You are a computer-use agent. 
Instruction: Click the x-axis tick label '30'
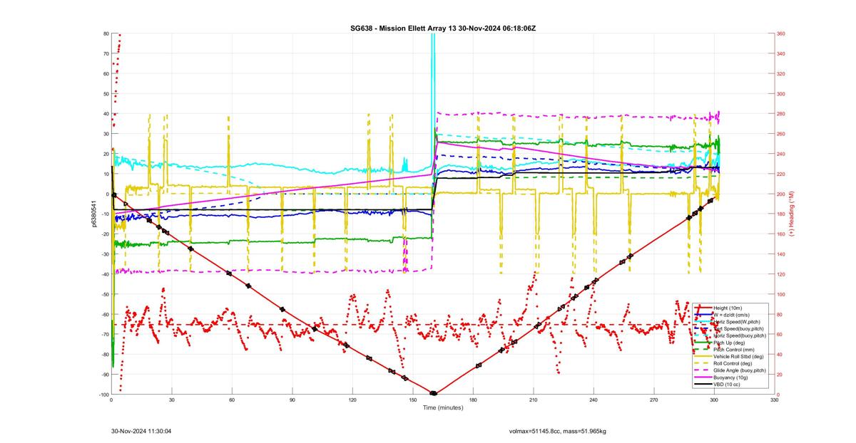(x=172, y=400)
